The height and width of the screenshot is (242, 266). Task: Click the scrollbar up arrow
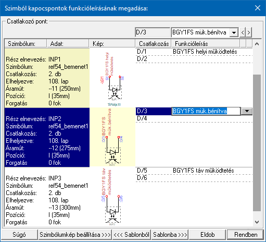(257, 44)
